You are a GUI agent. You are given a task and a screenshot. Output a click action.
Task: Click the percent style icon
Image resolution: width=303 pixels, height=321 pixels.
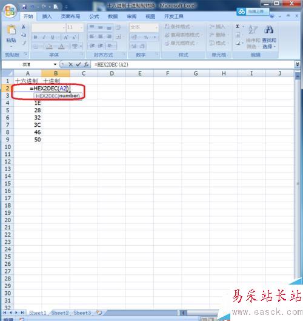pyautogui.click(x=146, y=37)
